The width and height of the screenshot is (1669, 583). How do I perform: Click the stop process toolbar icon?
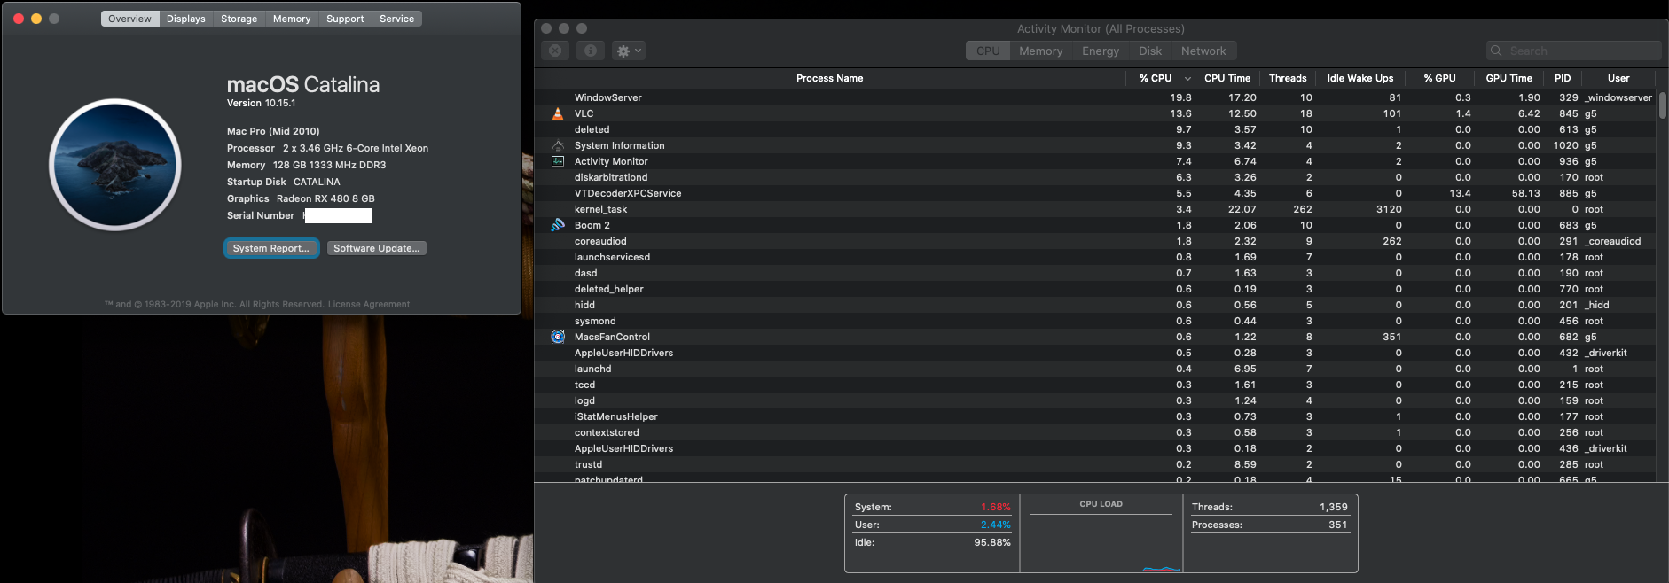coord(555,51)
